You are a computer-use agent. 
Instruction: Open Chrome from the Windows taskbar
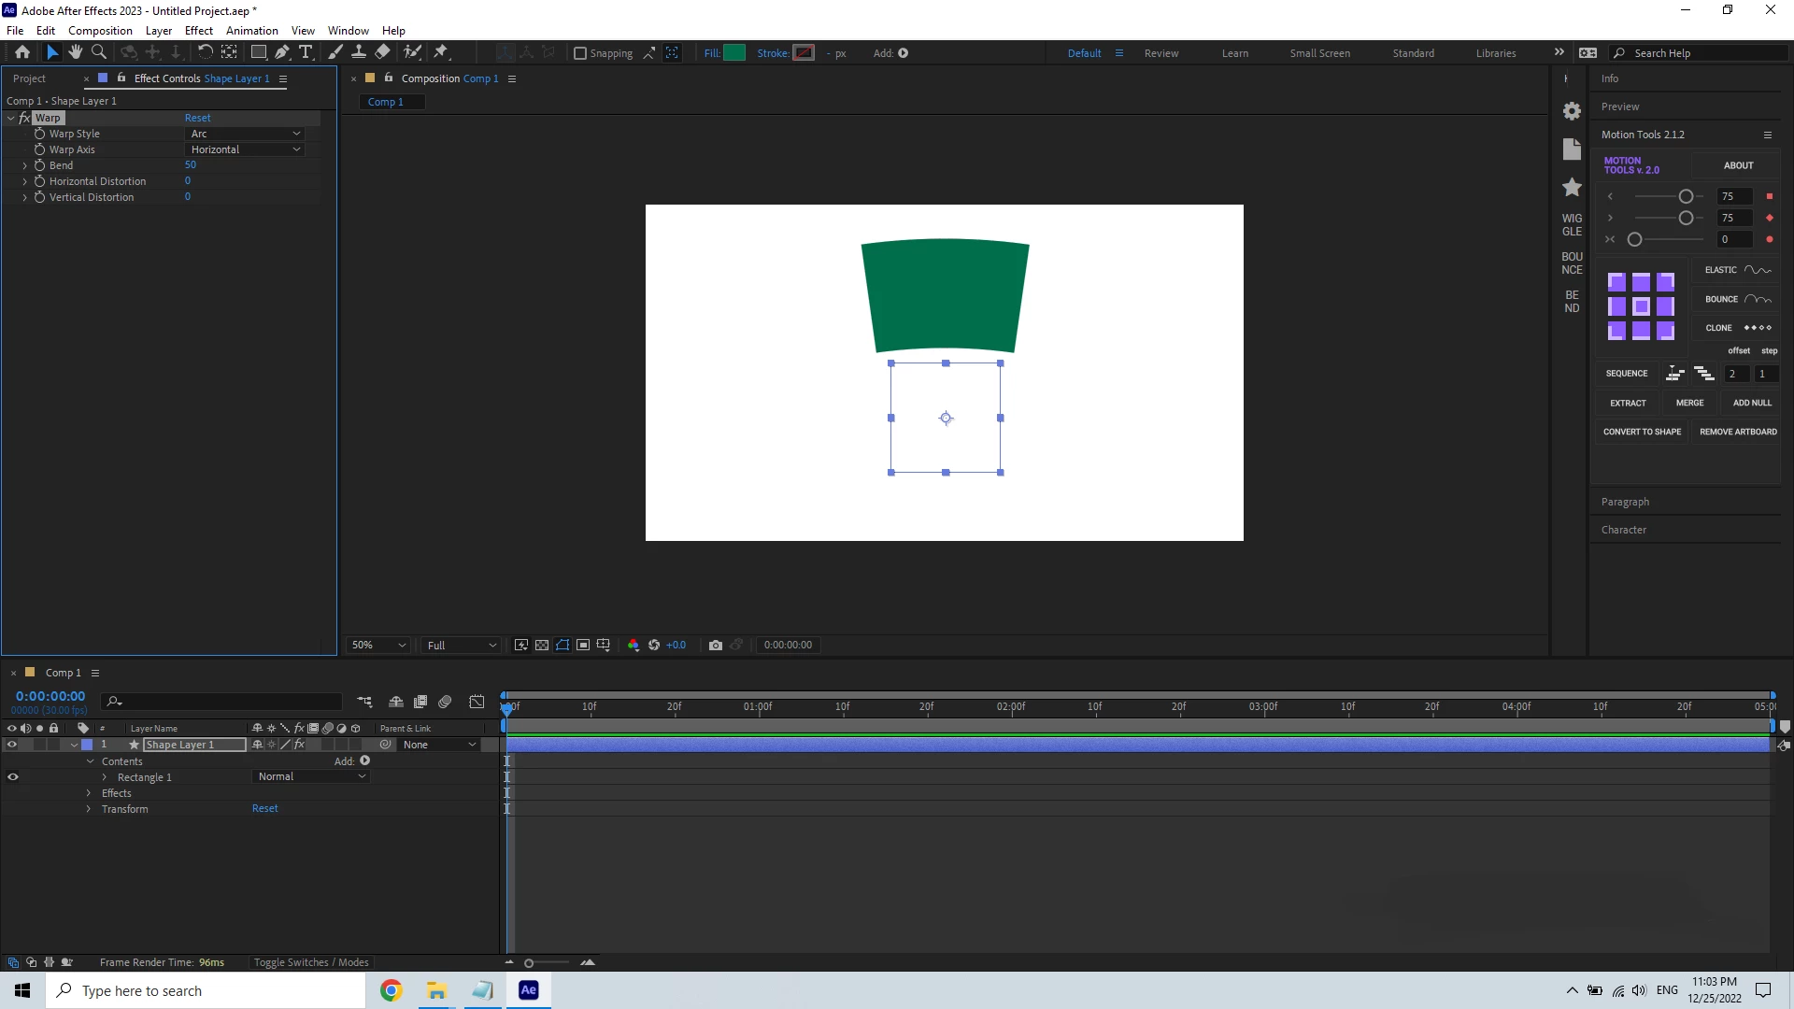[x=391, y=990]
